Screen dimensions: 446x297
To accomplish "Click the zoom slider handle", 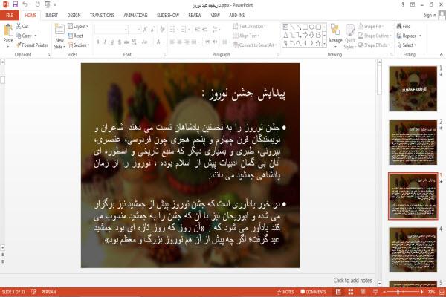I will click(x=398, y=292).
